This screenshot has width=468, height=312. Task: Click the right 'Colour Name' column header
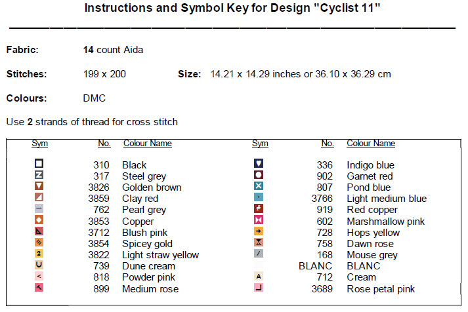click(371, 144)
